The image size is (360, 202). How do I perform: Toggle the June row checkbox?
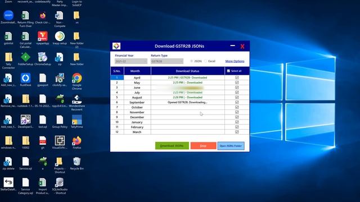click(237, 88)
